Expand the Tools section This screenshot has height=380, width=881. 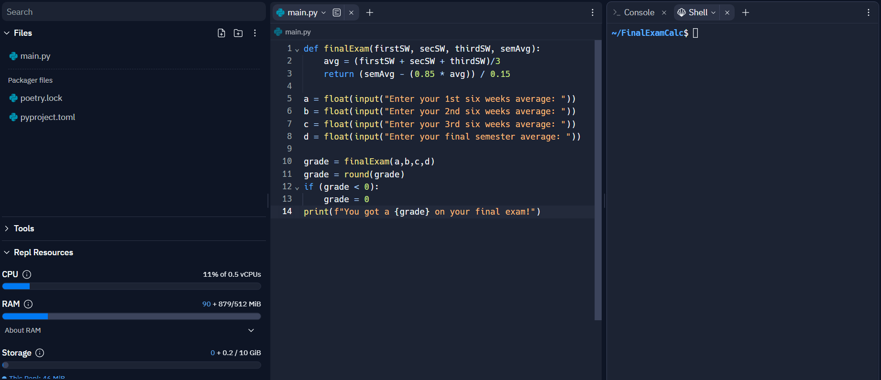7,228
